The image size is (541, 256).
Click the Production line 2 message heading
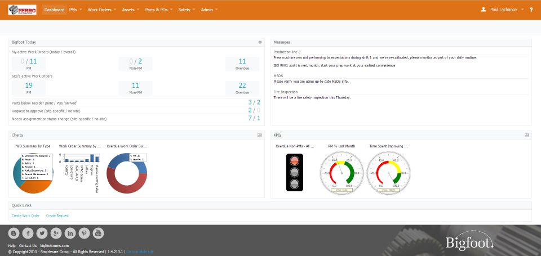(287, 52)
